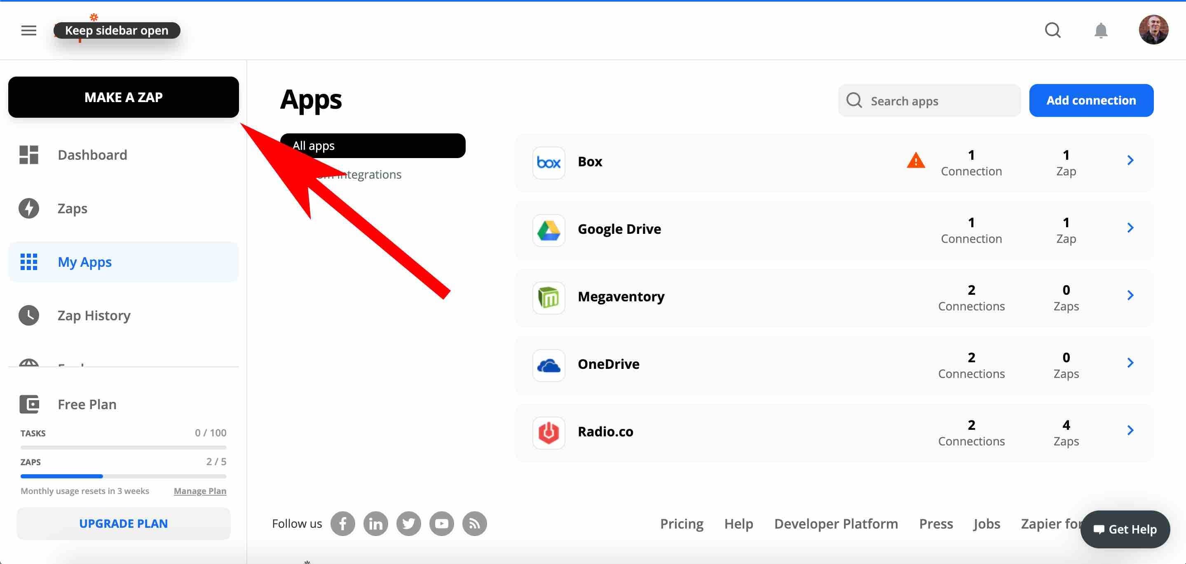Image resolution: width=1186 pixels, height=564 pixels.
Task: Click the Twitter follow icon
Action: pyautogui.click(x=408, y=524)
